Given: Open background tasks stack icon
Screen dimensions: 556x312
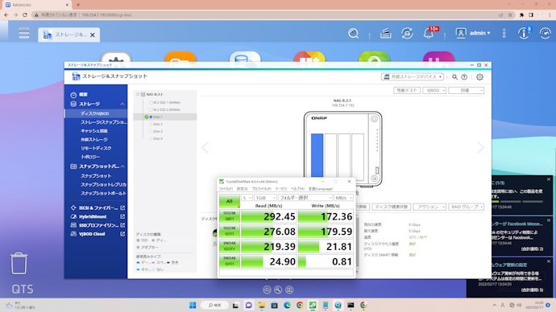Looking at the screenshot, I should tap(385, 33).
